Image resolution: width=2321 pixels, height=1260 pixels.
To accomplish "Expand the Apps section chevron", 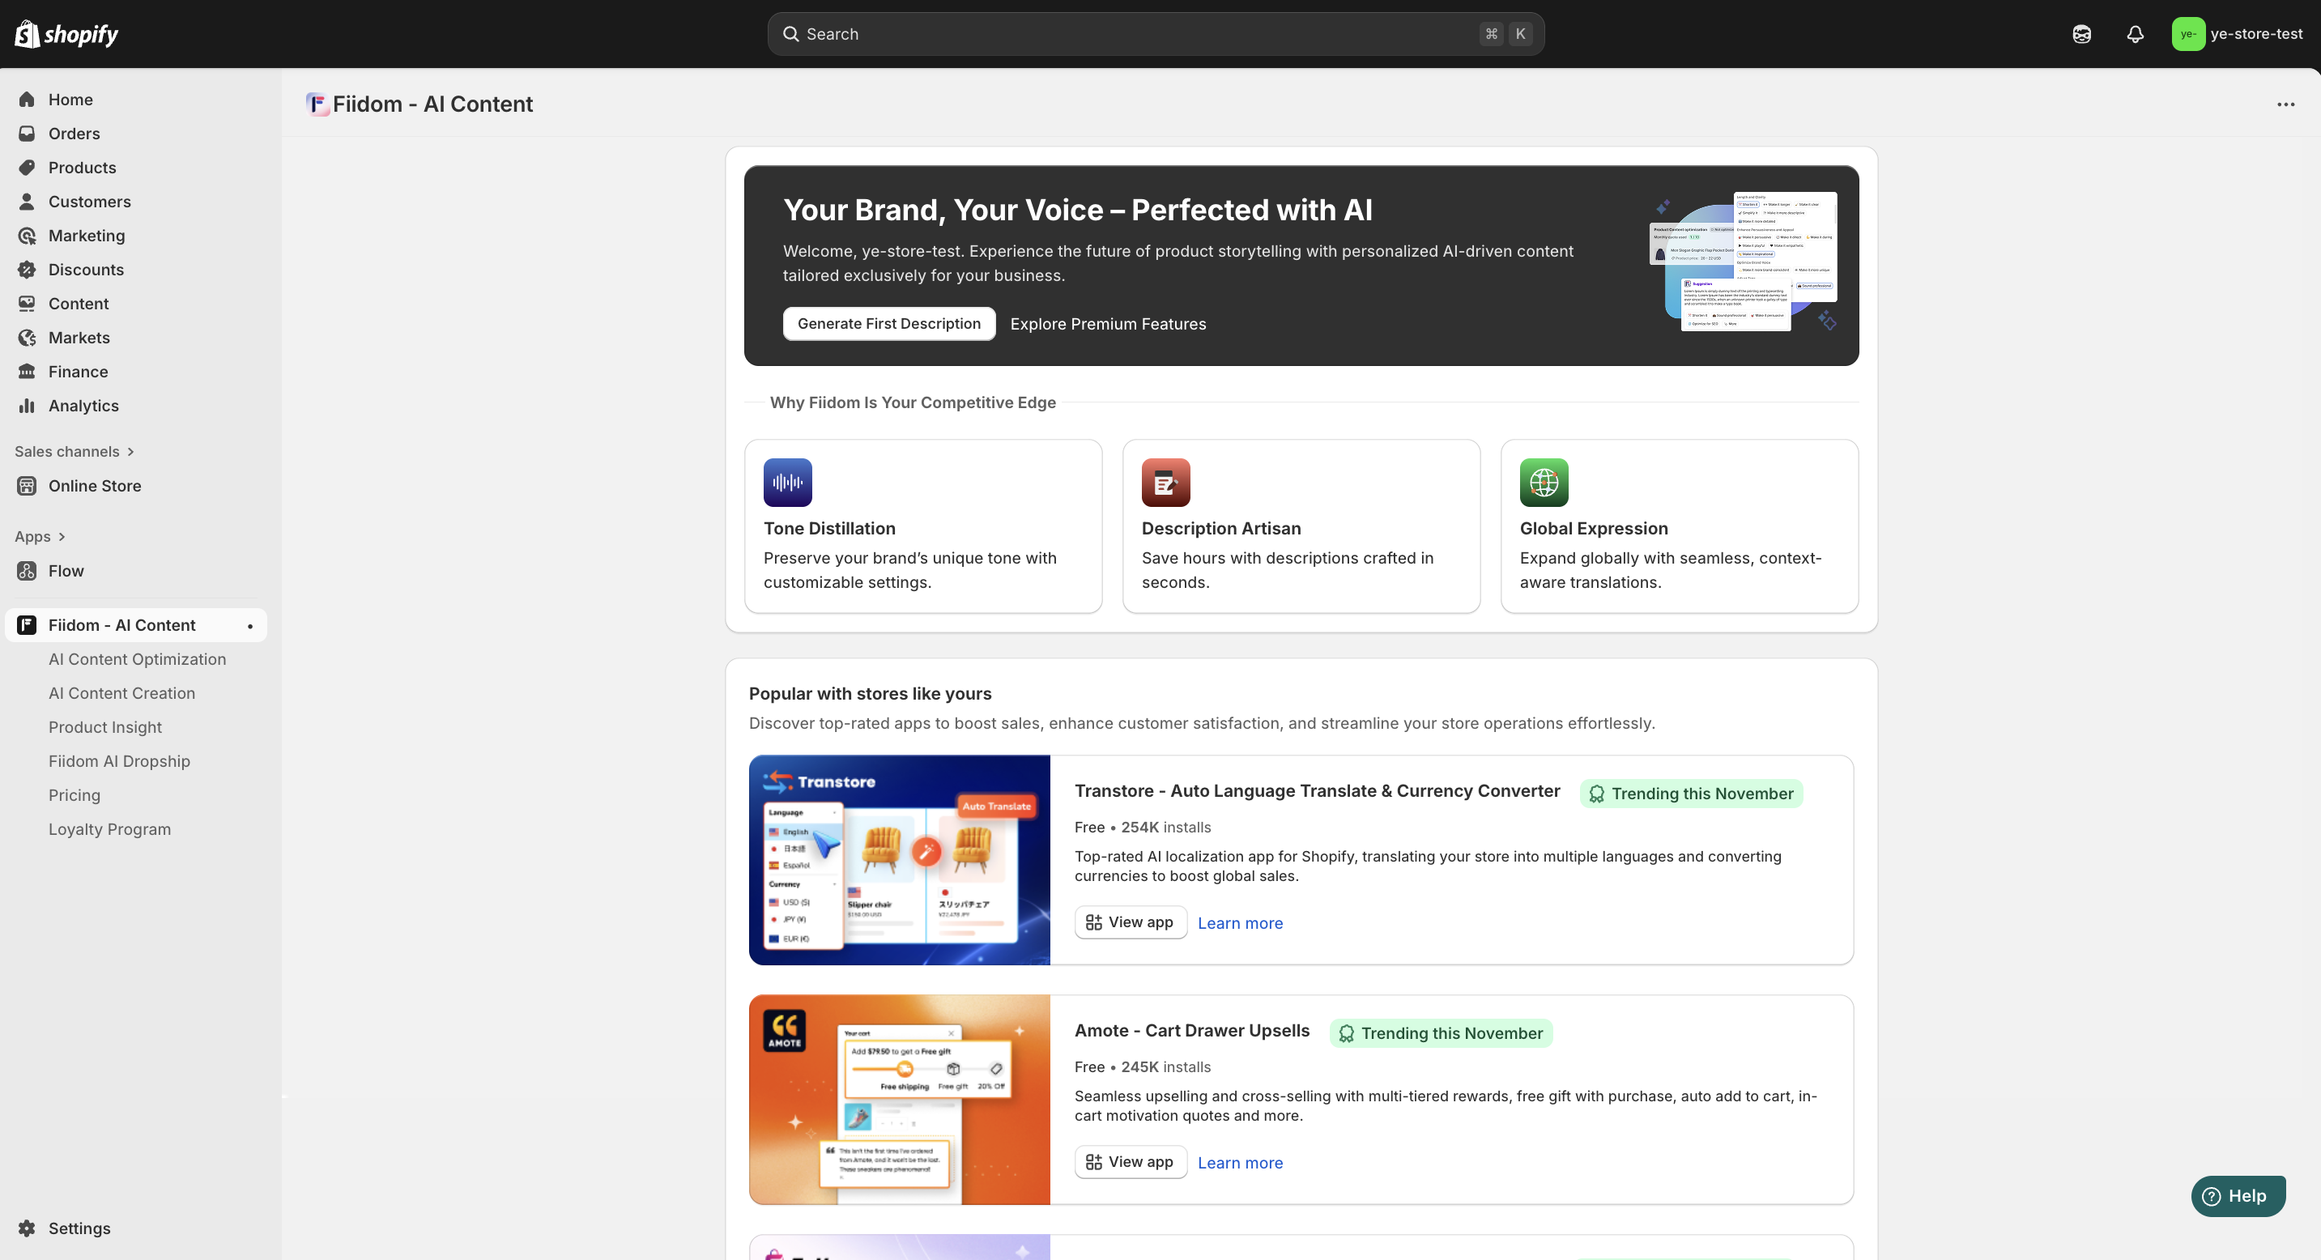I will [x=62, y=537].
